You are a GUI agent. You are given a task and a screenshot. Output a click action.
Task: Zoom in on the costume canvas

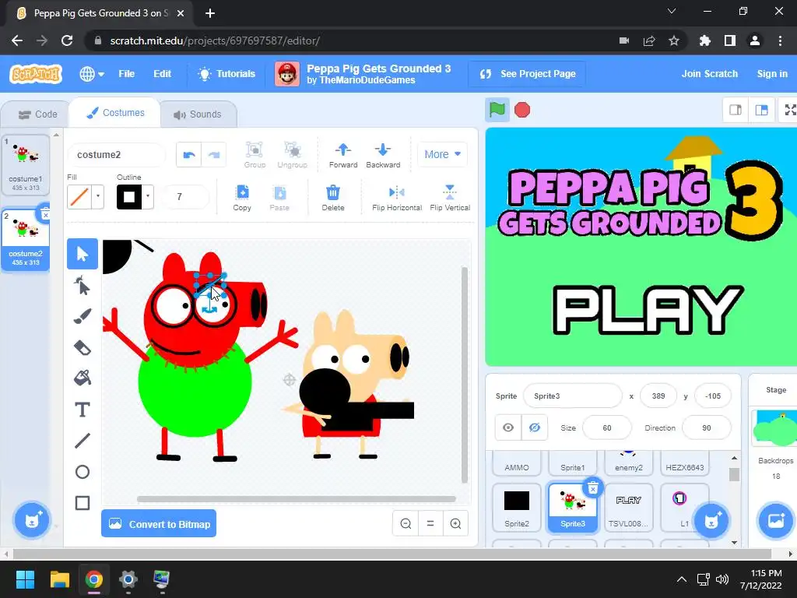click(x=455, y=523)
